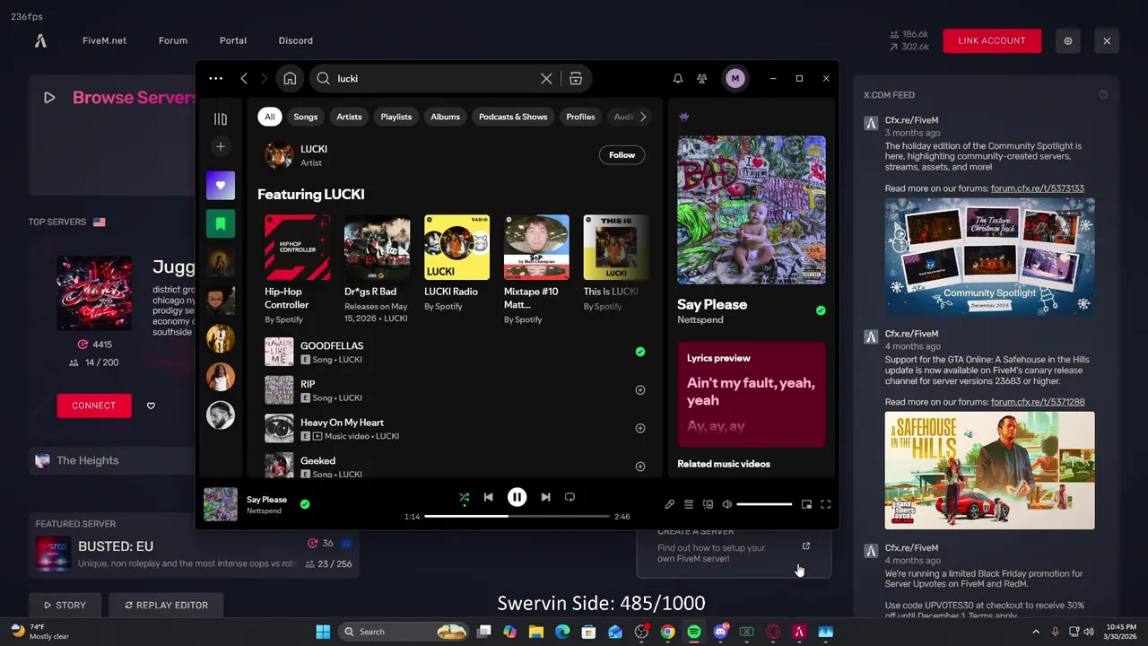Enter Spotify full screen mode
Image resolution: width=1148 pixels, height=646 pixels.
pyautogui.click(x=826, y=505)
